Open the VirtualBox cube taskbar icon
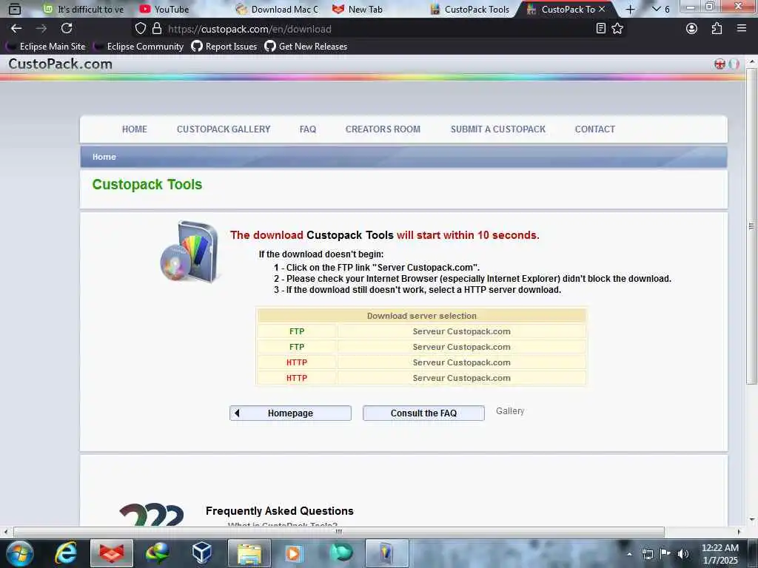The height and width of the screenshot is (568, 758). (x=201, y=553)
